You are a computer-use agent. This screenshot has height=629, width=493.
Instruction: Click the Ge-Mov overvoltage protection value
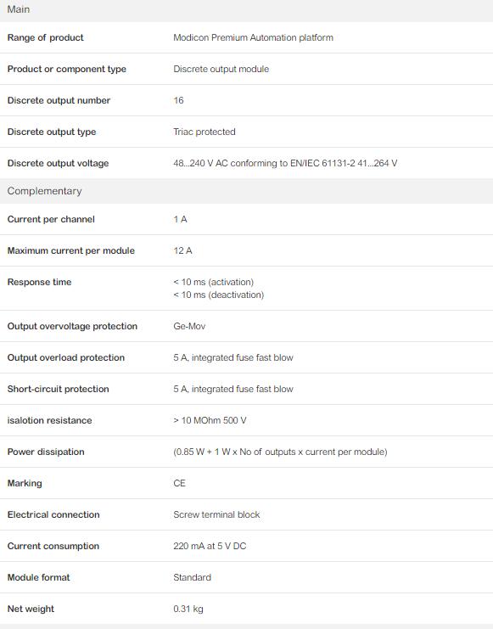[x=189, y=326]
